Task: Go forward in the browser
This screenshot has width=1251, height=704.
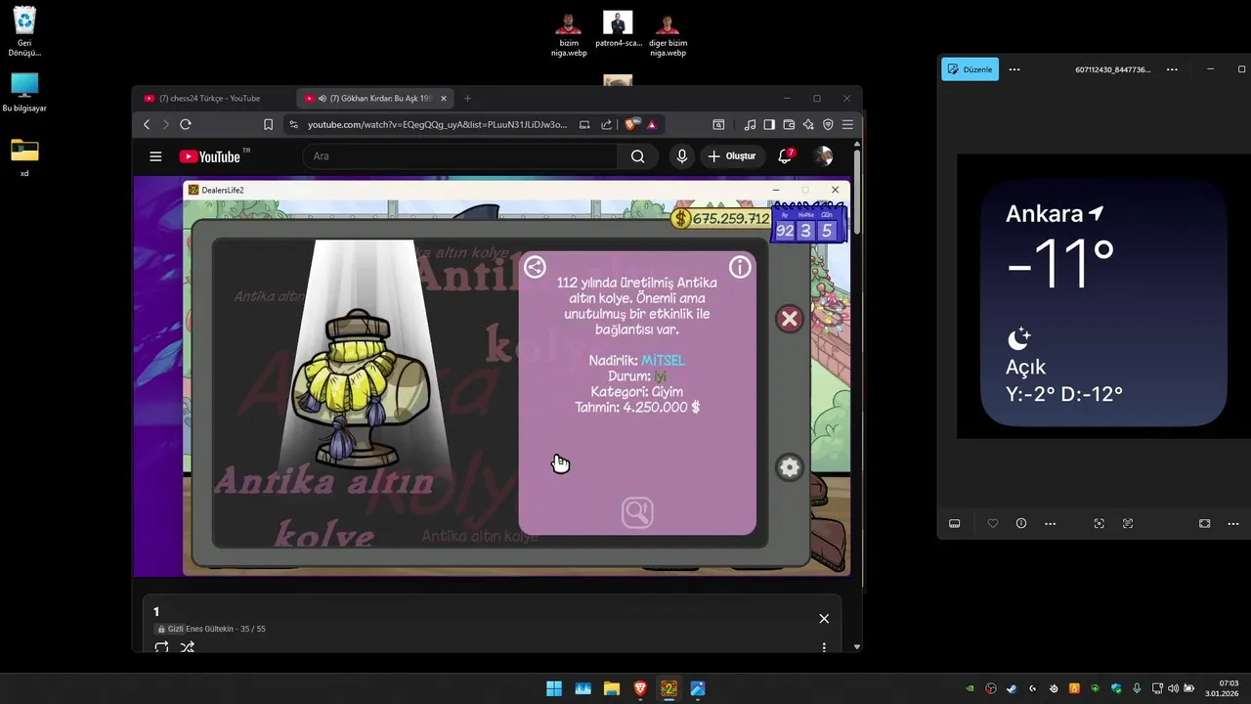Action: 165,124
